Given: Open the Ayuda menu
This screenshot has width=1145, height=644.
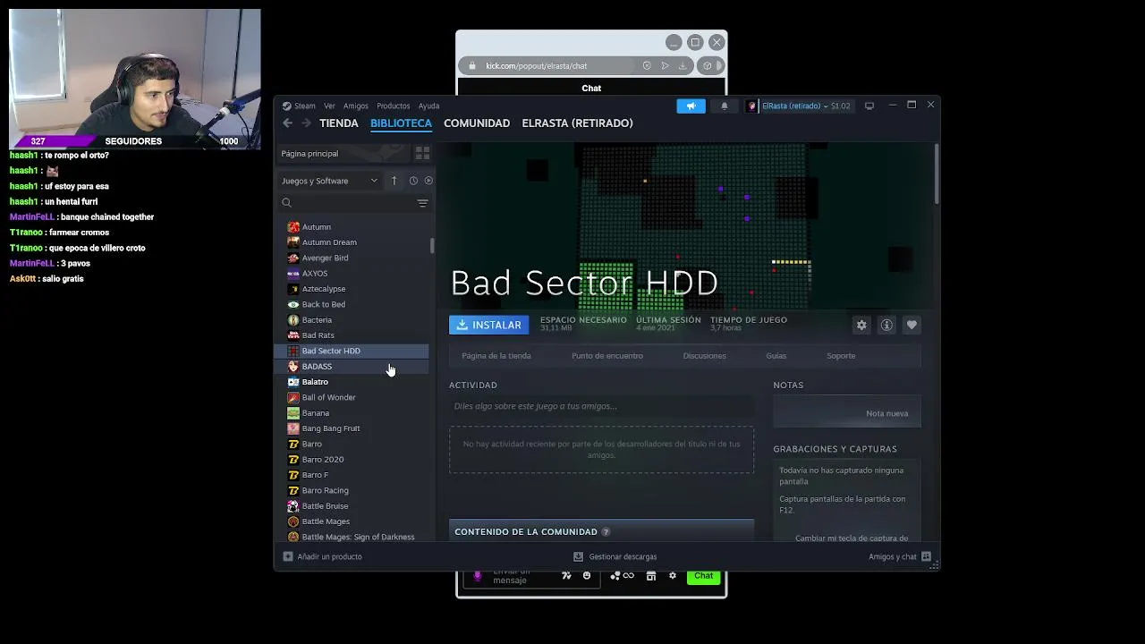Looking at the screenshot, I should click(x=428, y=106).
